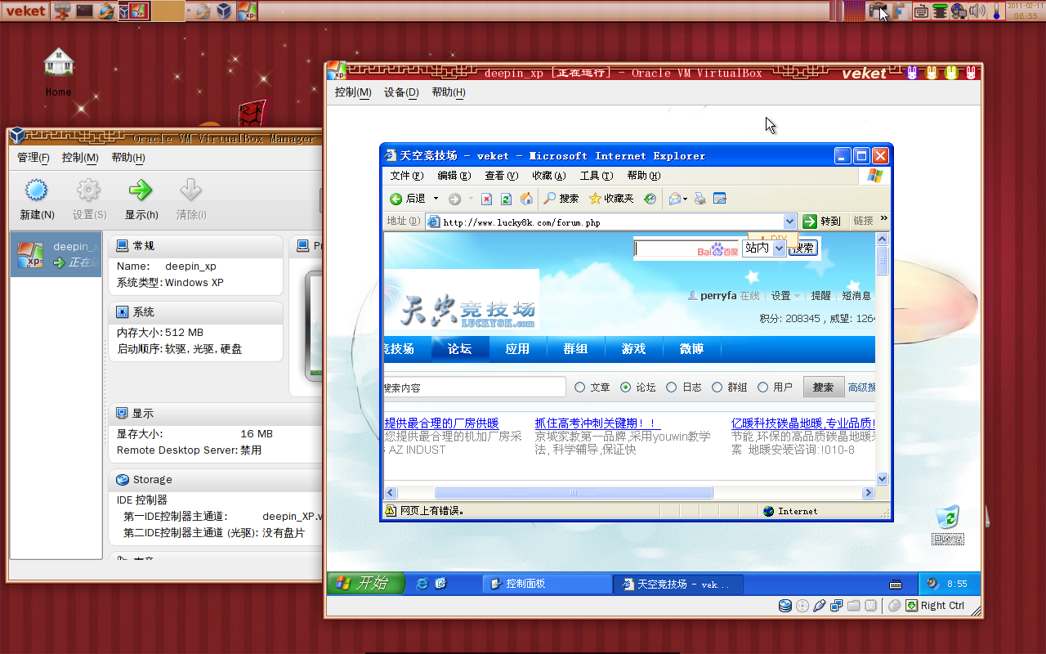Open the terminal launcher in veket panel

click(x=83, y=11)
